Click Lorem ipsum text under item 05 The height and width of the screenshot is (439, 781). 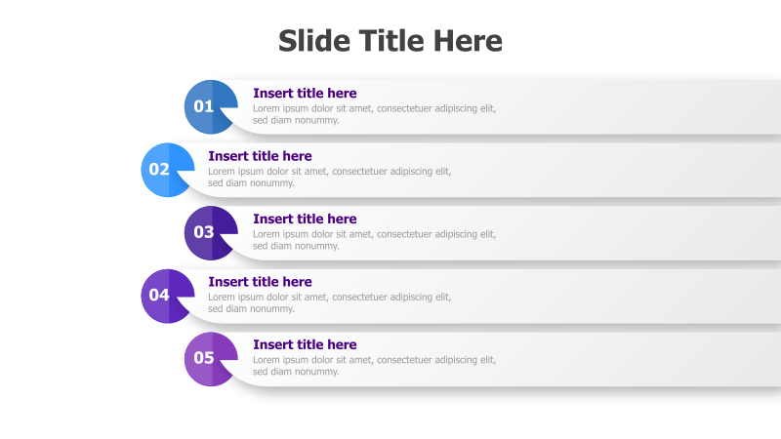374,365
